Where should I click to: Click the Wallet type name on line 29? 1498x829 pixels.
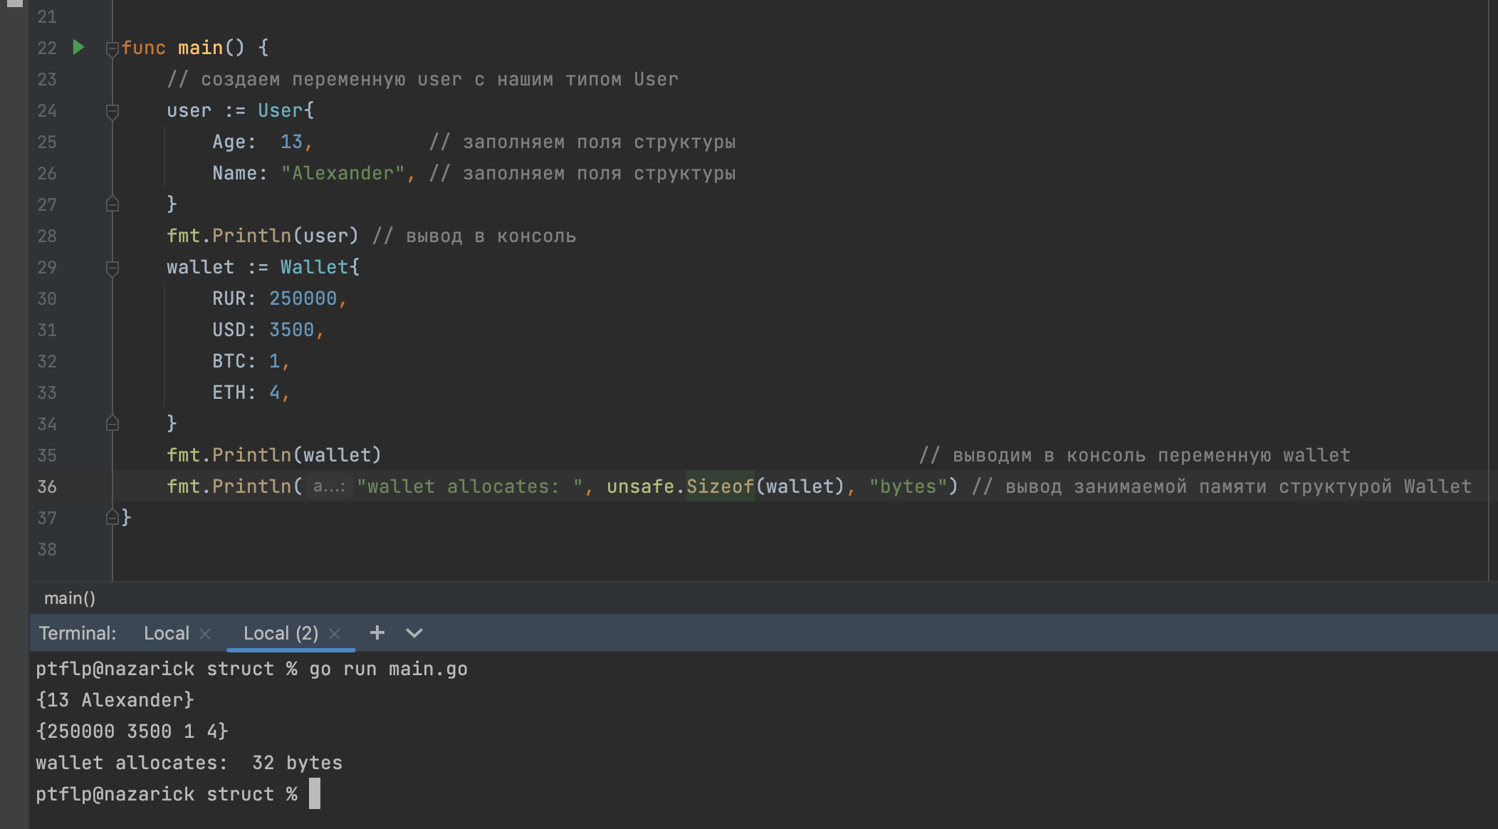314,267
